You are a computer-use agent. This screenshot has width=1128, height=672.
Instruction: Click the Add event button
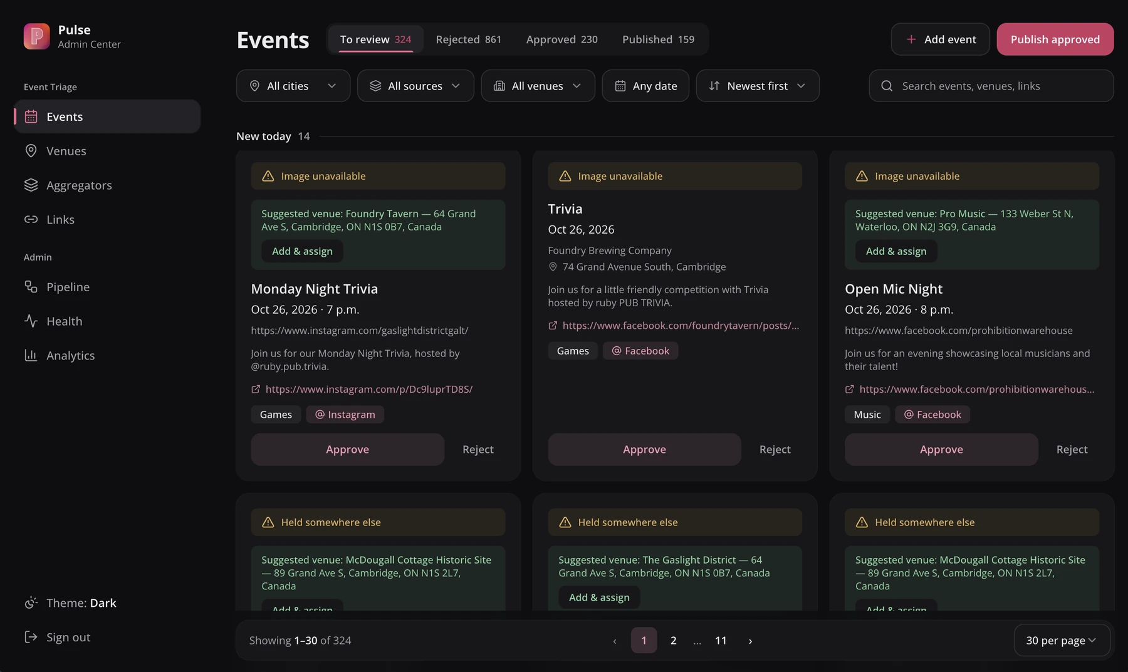(x=940, y=39)
